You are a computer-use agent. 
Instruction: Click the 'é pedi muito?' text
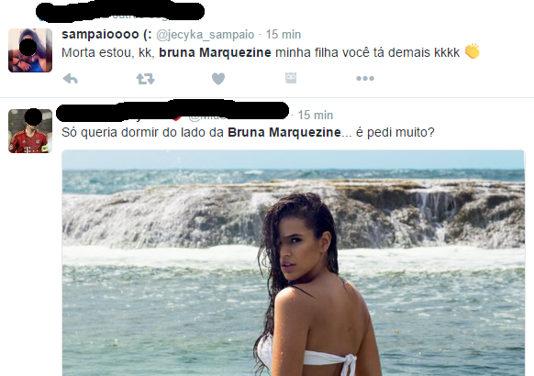395,132
